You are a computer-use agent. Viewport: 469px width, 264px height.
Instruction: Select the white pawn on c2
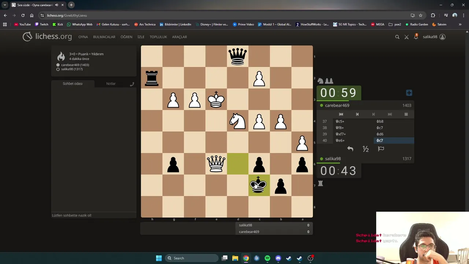pos(259,78)
